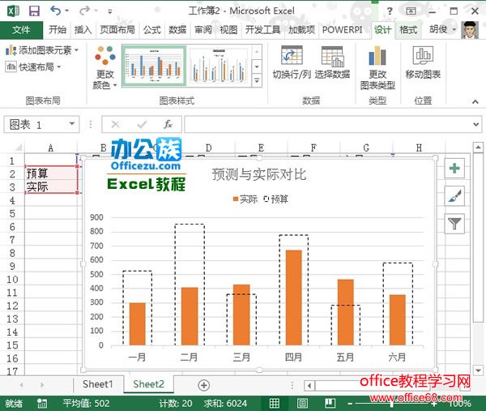Select cell A2 containing 预算
486x411 pixels.
(51, 173)
